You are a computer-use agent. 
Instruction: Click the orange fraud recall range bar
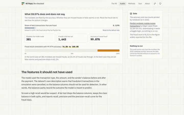click(108, 50)
